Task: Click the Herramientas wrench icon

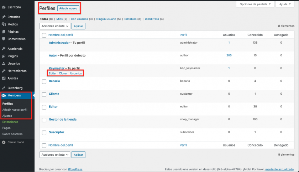Action: tap(4, 71)
